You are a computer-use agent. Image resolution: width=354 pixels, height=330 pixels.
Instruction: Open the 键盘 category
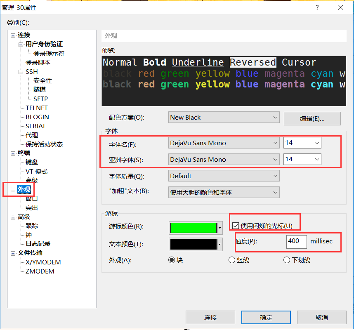coord(32,162)
